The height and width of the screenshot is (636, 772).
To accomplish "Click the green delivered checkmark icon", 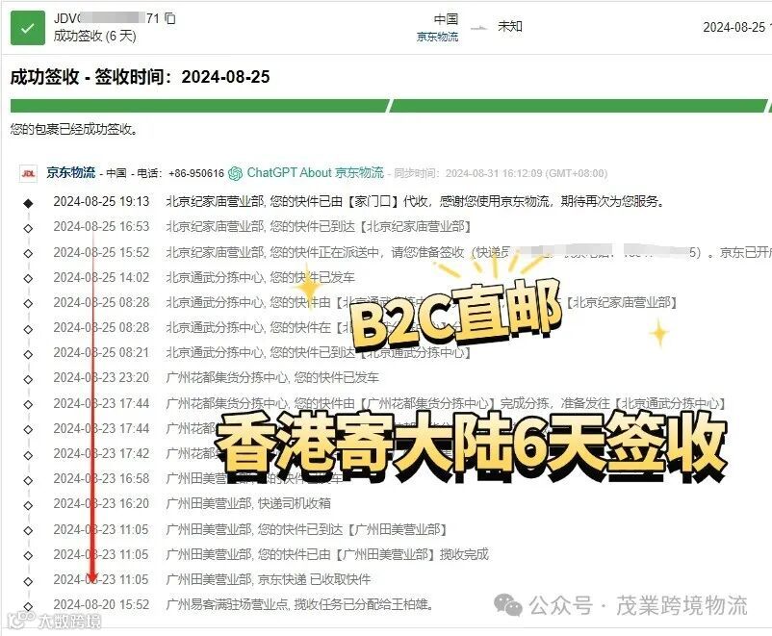I will point(28,28).
